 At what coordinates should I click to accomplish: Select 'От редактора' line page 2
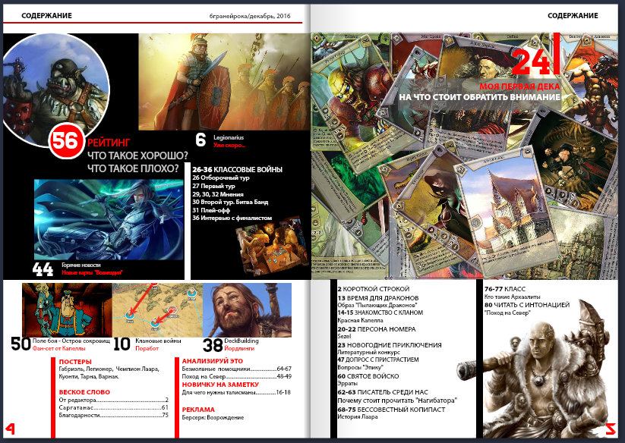click(114, 400)
